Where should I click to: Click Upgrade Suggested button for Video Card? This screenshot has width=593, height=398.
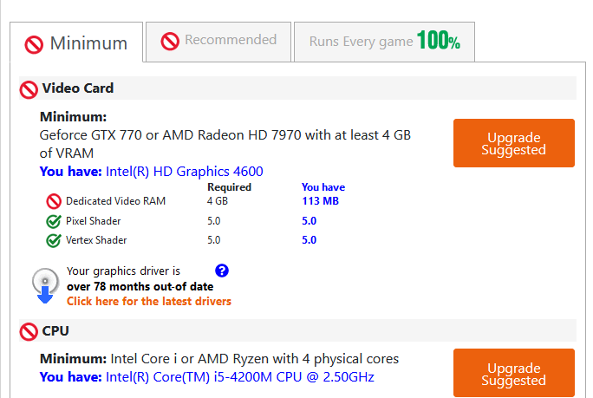513,143
